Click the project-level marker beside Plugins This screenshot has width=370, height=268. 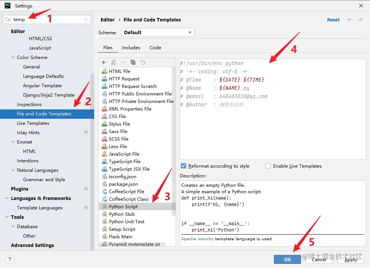[86, 189]
